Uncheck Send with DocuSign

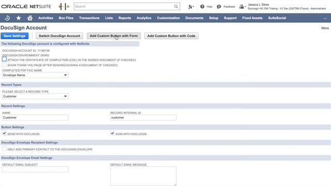4,133
